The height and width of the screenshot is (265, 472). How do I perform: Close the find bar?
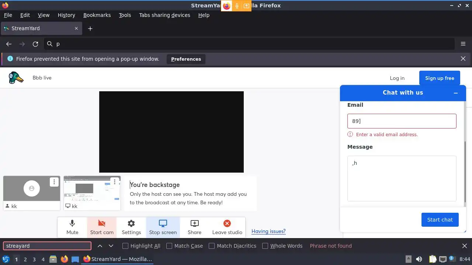point(465,246)
